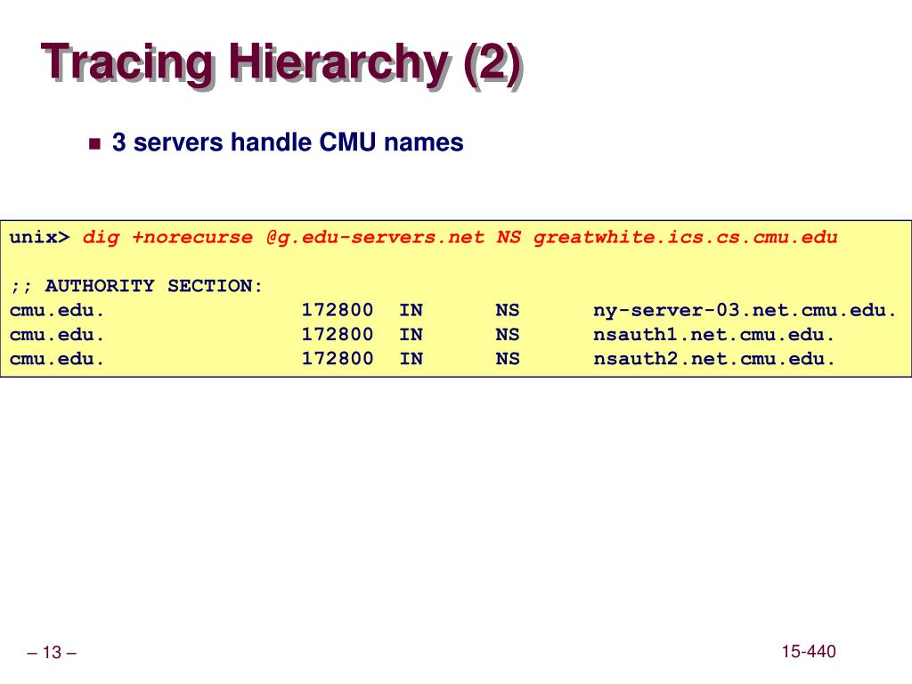This screenshot has height=684, width=912.
Task: Click 'cmu.edu.' in the ny-server-03 row
Action: (x=57, y=311)
